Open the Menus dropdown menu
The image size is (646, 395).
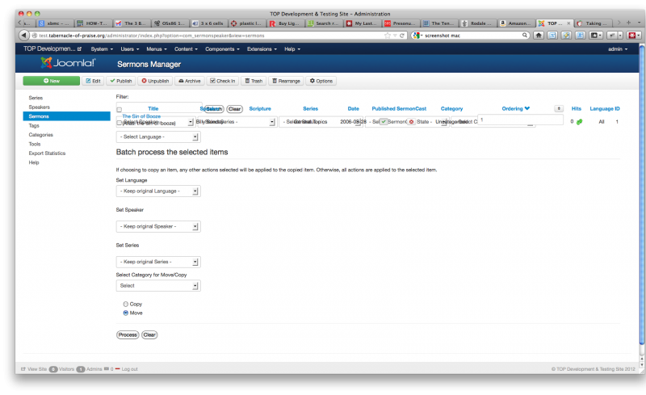point(157,49)
